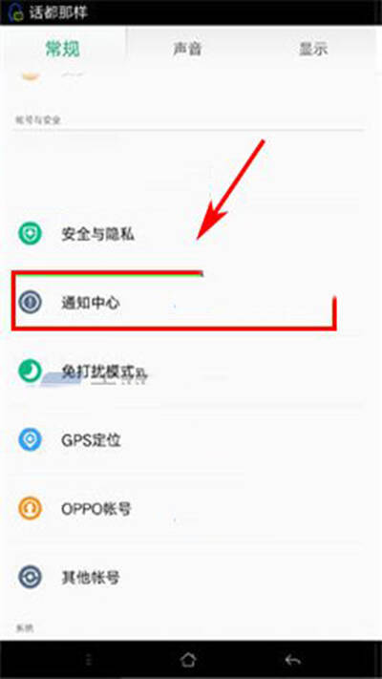Tap the blue location pin icon for GPS定位
This screenshot has height=679, width=382.
point(30,439)
